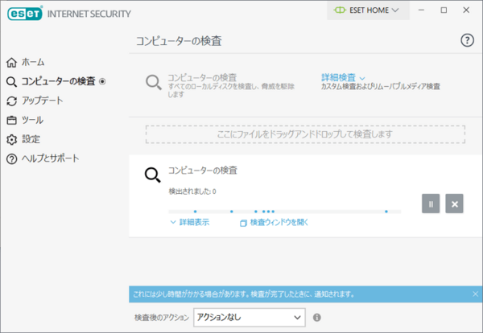This screenshot has height=333, width=483.
Task: Click the drag and drop file area
Action: 305,134
